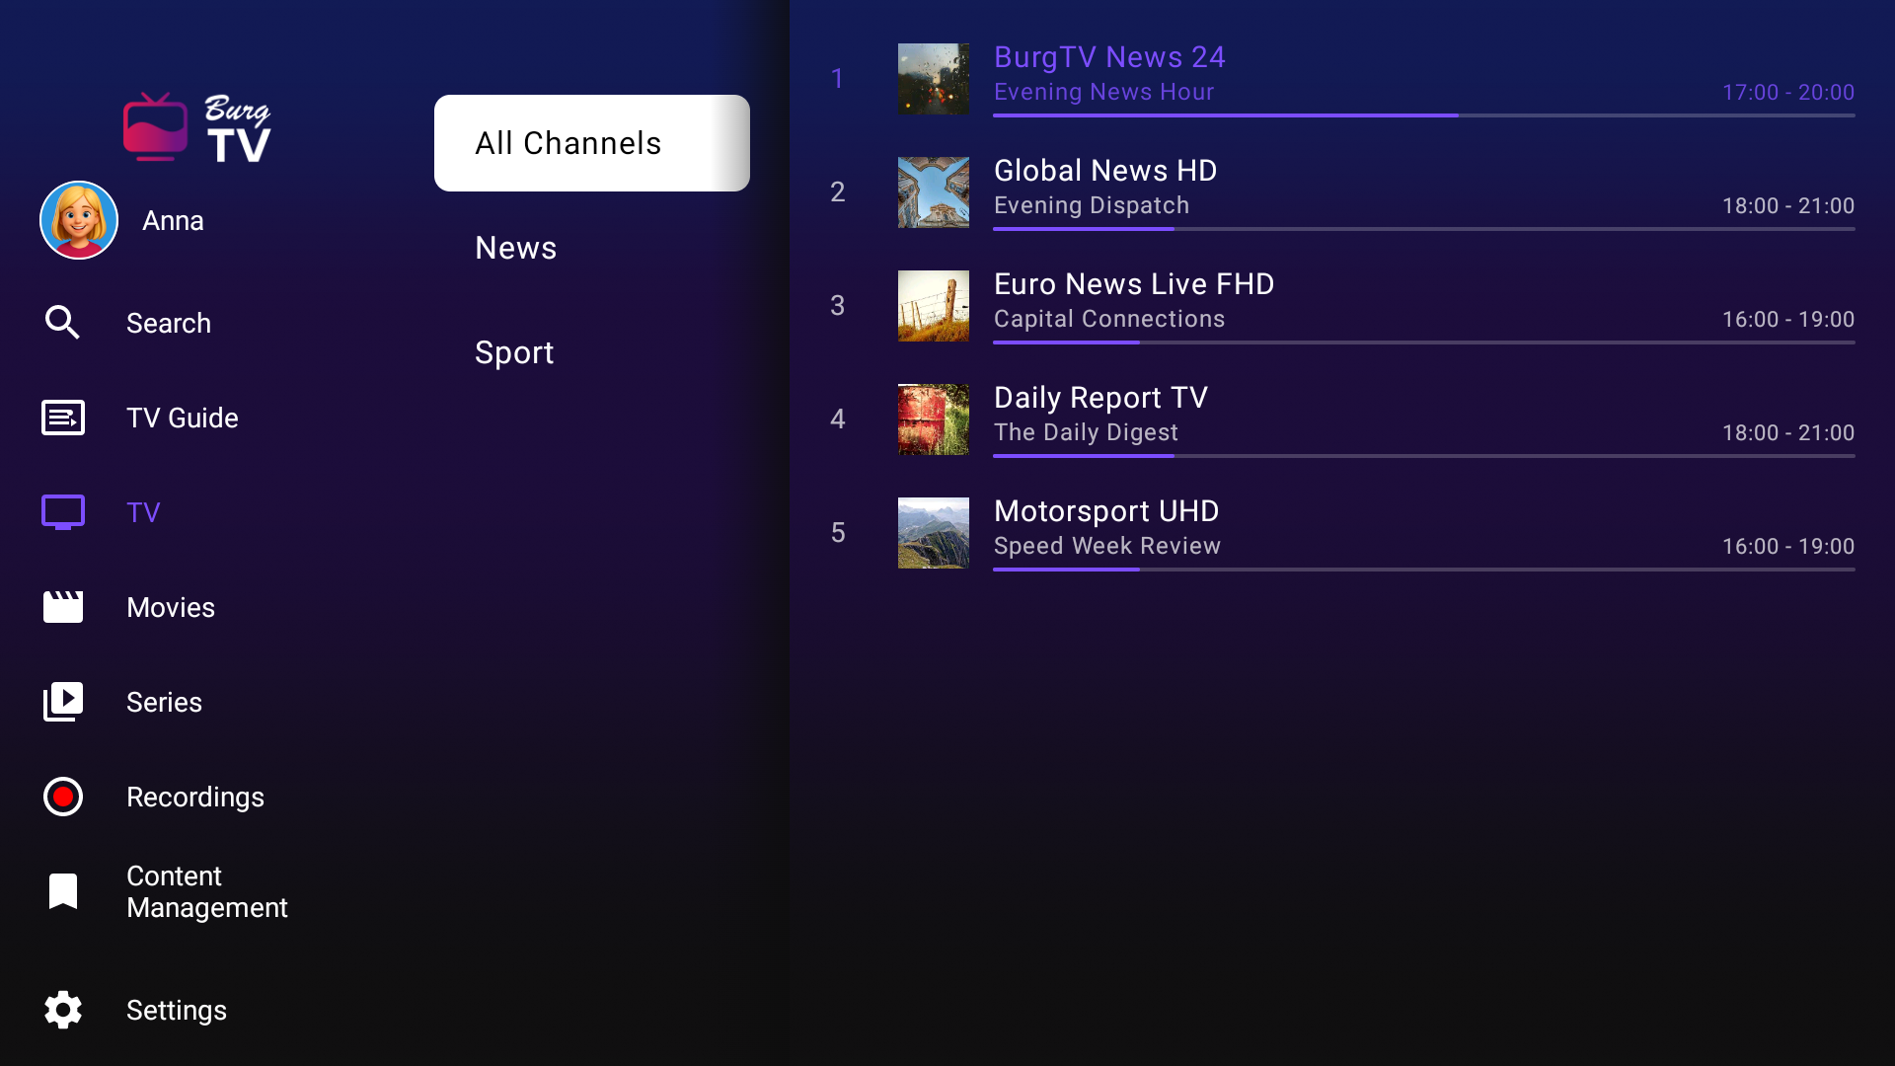
Task: Open the TV Guide icon
Action: [62, 418]
